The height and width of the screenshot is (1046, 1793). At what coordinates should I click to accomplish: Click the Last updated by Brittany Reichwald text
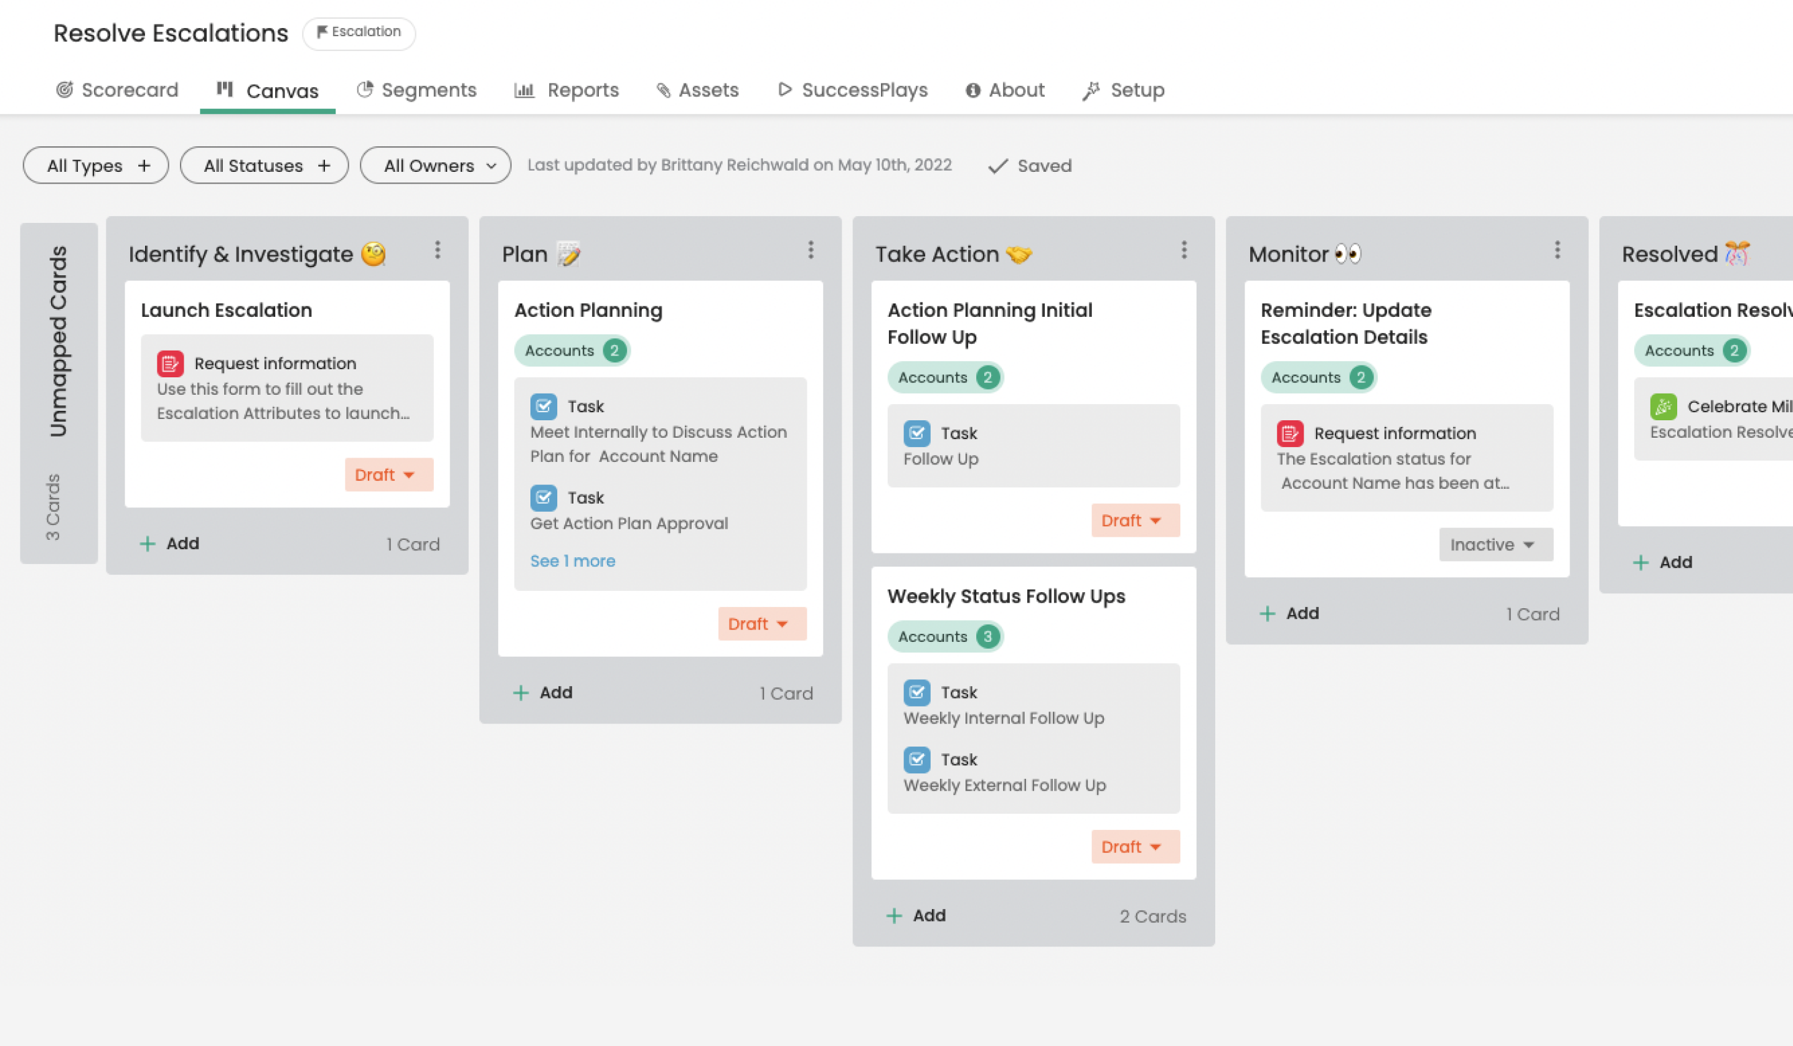point(739,165)
